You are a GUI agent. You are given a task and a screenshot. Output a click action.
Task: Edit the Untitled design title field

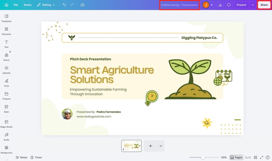tap(179, 5)
